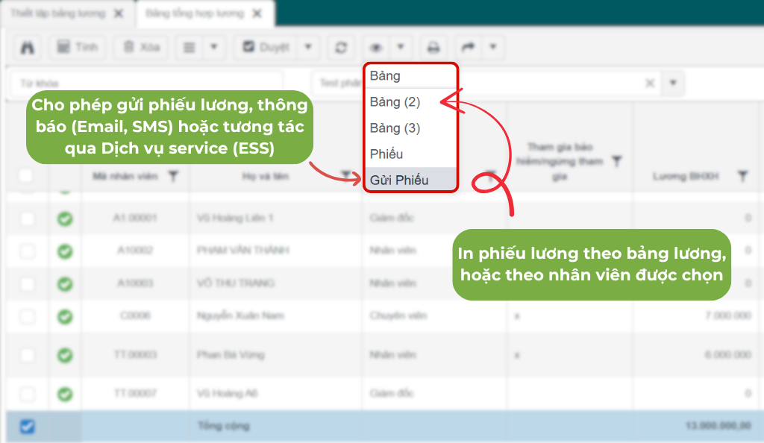Open dropdown arrow beside share icon
Screen dimensions: 764x443
pos(492,47)
